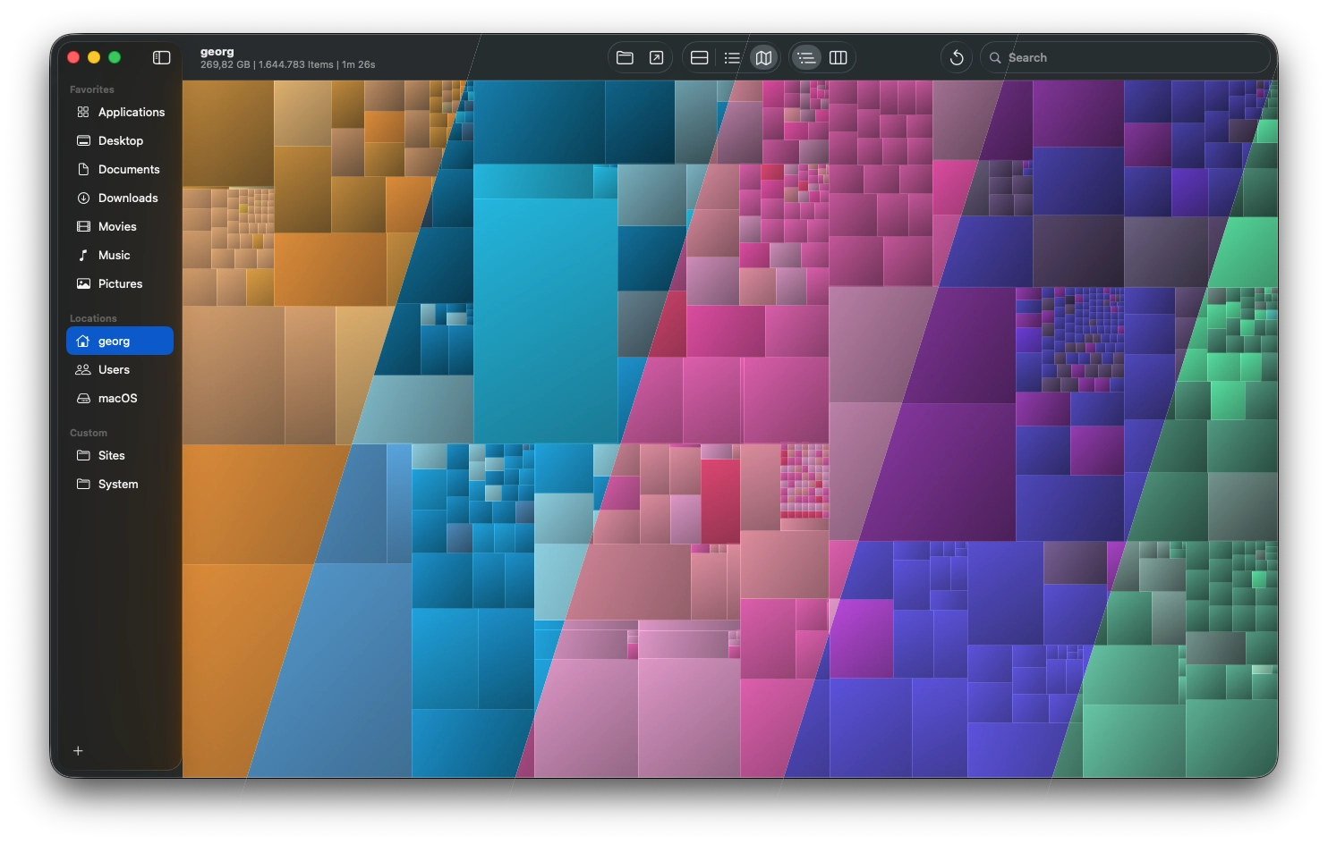The height and width of the screenshot is (844, 1328).
Task: Click the refresh scan button
Action: click(x=957, y=57)
